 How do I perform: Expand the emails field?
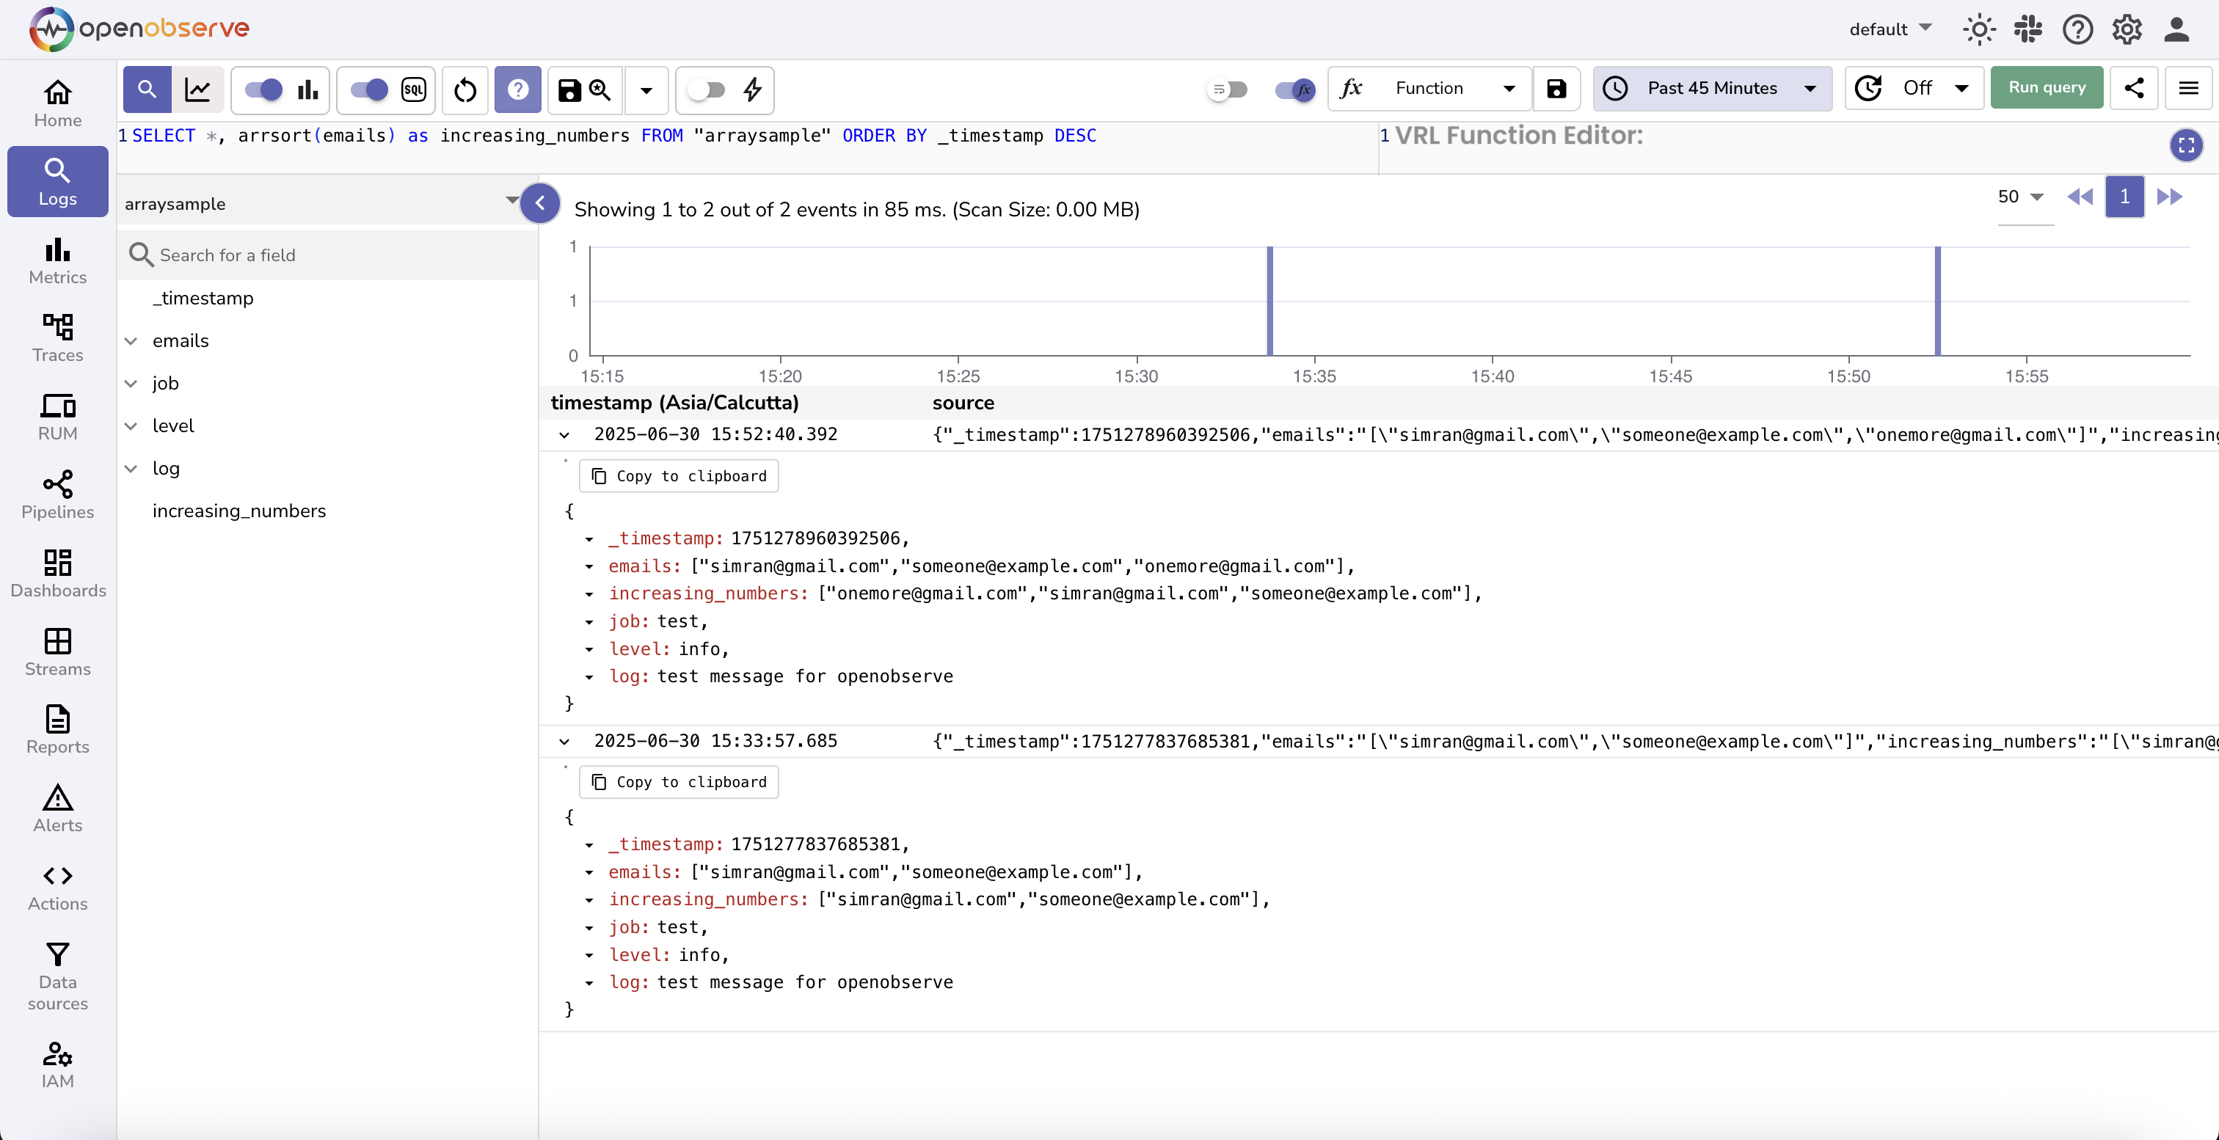[x=131, y=341]
